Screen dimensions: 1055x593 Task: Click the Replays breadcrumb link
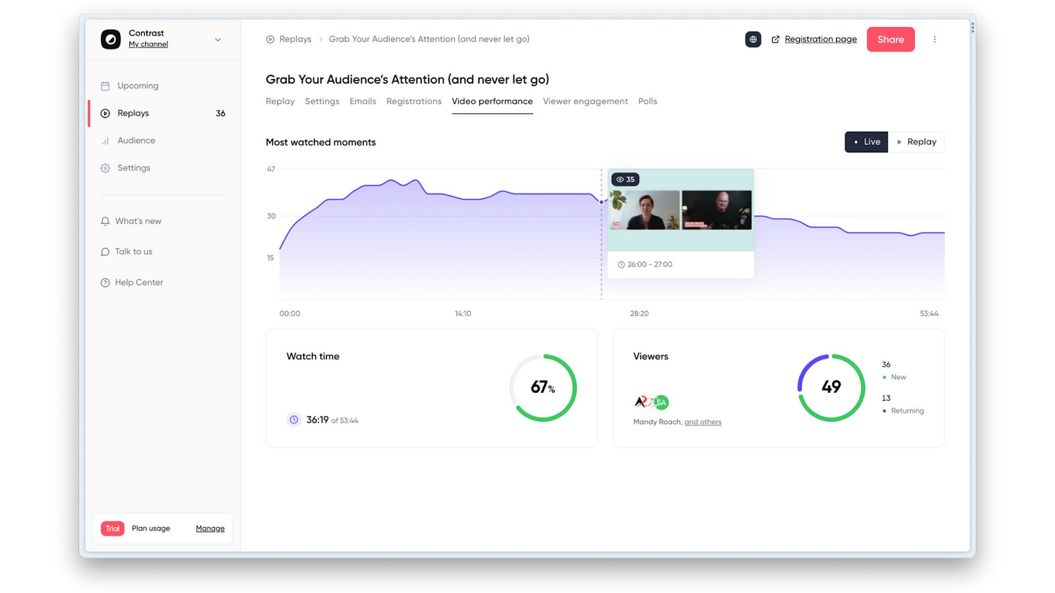click(x=295, y=40)
